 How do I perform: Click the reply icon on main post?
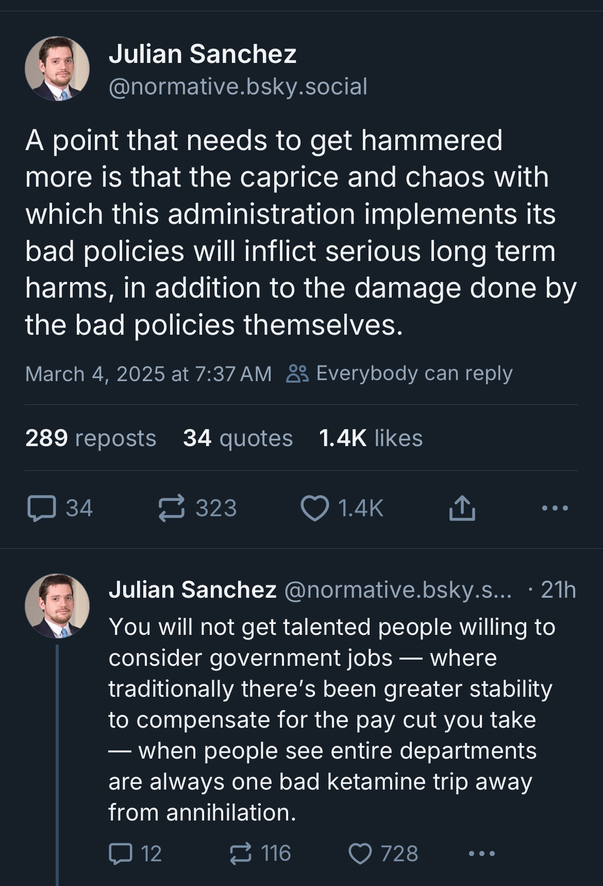tap(41, 508)
